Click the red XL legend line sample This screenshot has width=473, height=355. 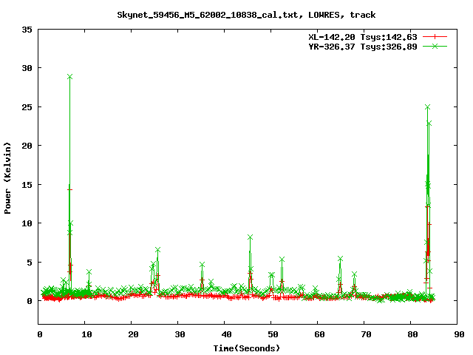[435, 37]
